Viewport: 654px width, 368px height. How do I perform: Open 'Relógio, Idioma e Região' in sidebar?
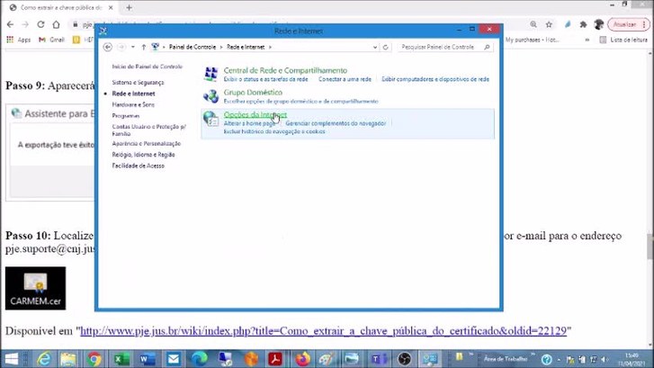[x=143, y=155]
